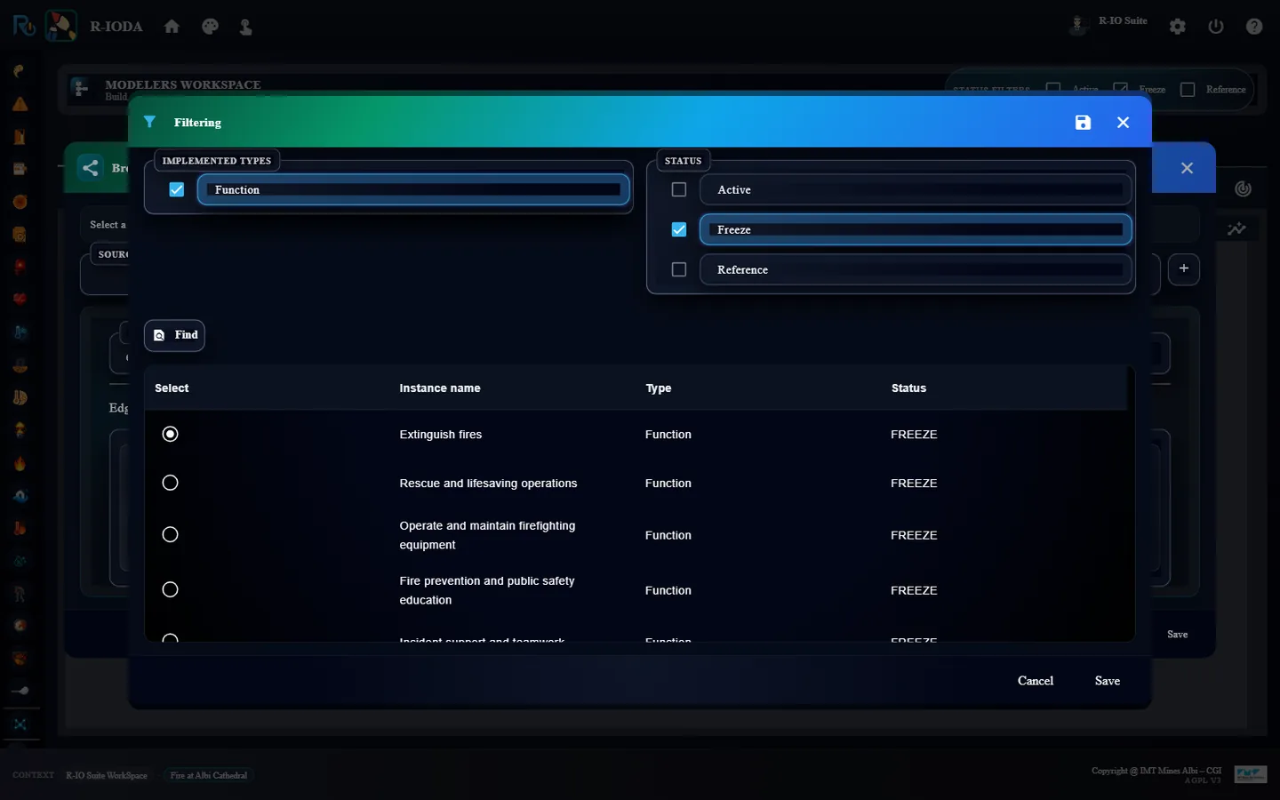Check the Reference status checkbox in dialog

tap(679, 269)
